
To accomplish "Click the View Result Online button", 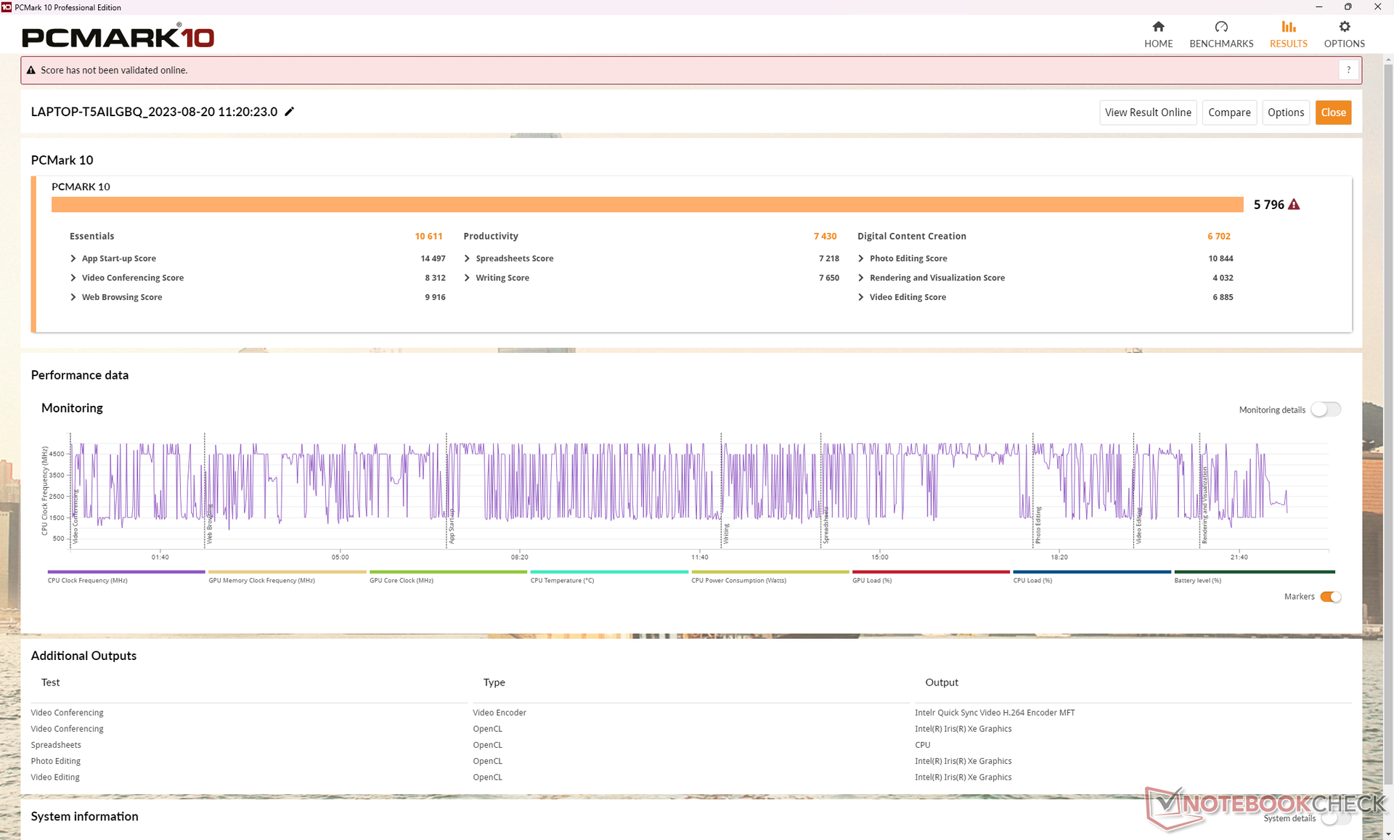I will coord(1147,113).
